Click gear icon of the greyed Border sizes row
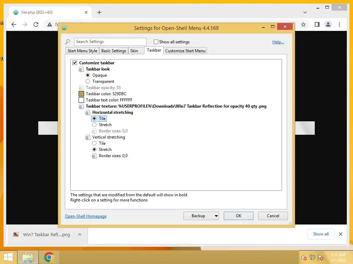Viewport: 353px width, 264px height. pos(94,131)
